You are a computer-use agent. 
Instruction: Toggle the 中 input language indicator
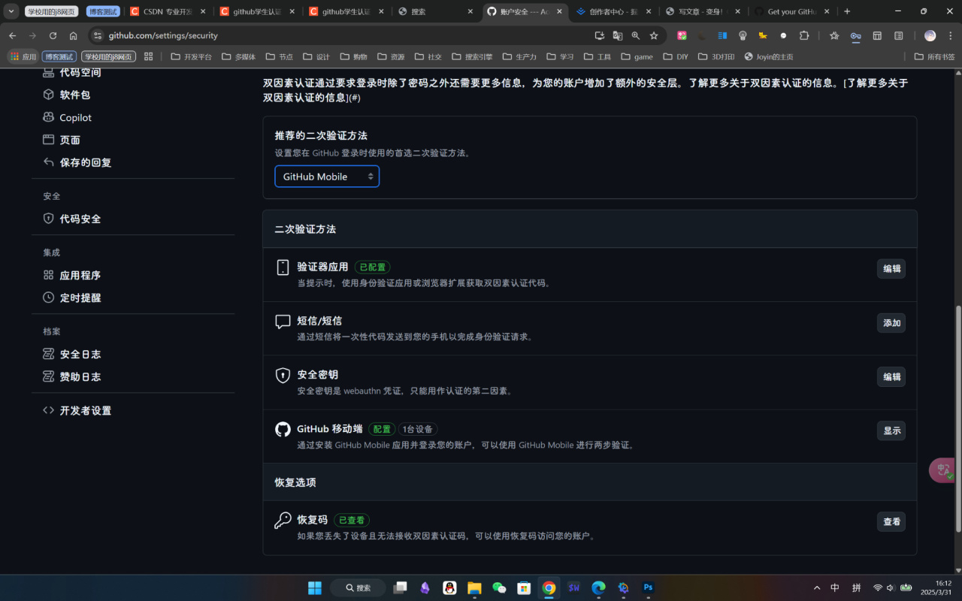(x=835, y=587)
